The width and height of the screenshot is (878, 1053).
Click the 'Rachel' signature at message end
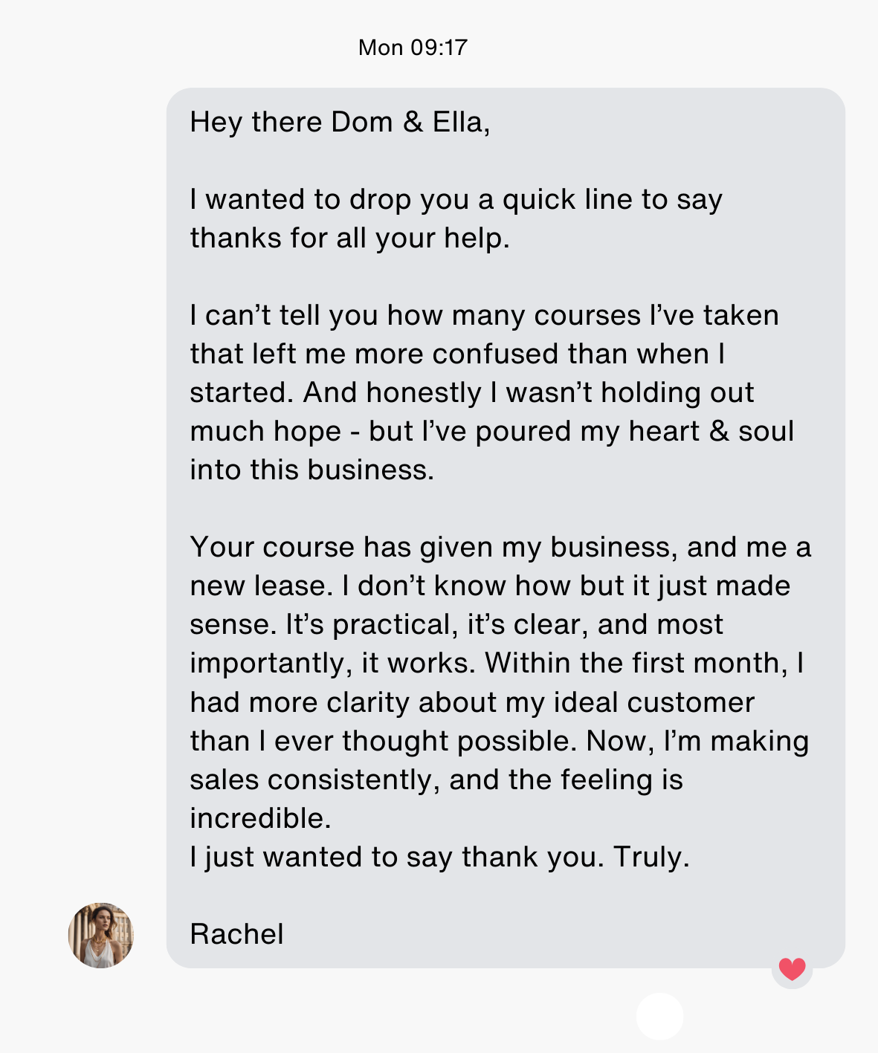236,934
